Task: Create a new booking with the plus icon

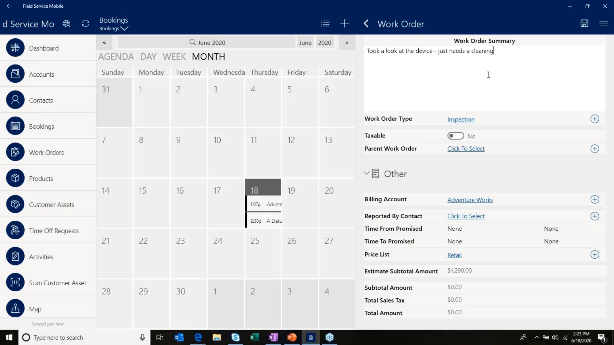Action: 344,23
